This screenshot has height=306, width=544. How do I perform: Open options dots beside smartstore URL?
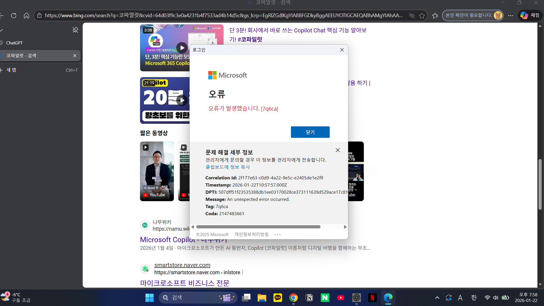[x=243, y=272]
